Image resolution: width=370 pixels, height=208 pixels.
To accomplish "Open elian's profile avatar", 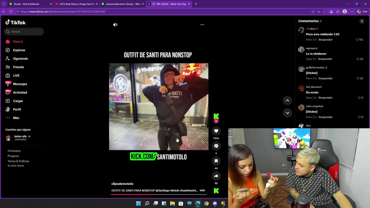I will pos(301,30).
